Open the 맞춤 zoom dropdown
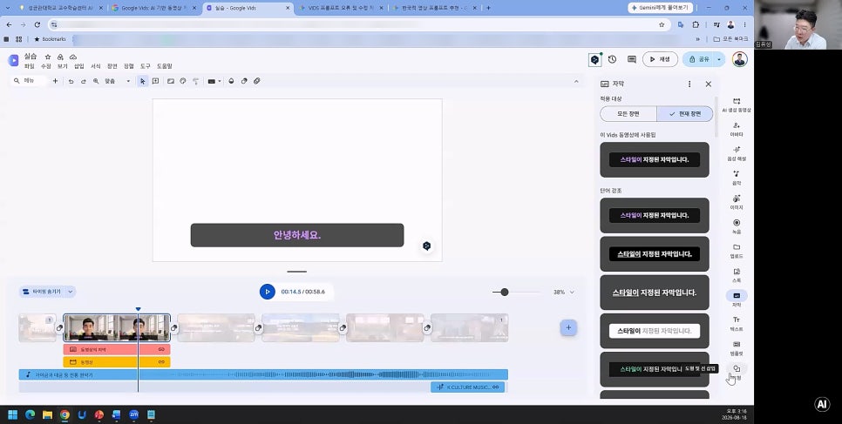Viewport: 842px width, 424px height. 117,81
